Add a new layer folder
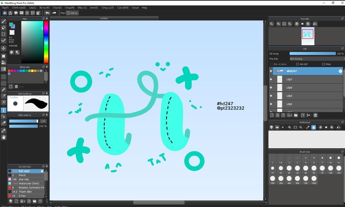 click(296, 115)
